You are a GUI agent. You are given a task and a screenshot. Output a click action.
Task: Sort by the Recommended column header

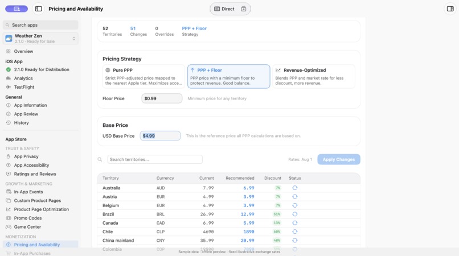pos(240,178)
